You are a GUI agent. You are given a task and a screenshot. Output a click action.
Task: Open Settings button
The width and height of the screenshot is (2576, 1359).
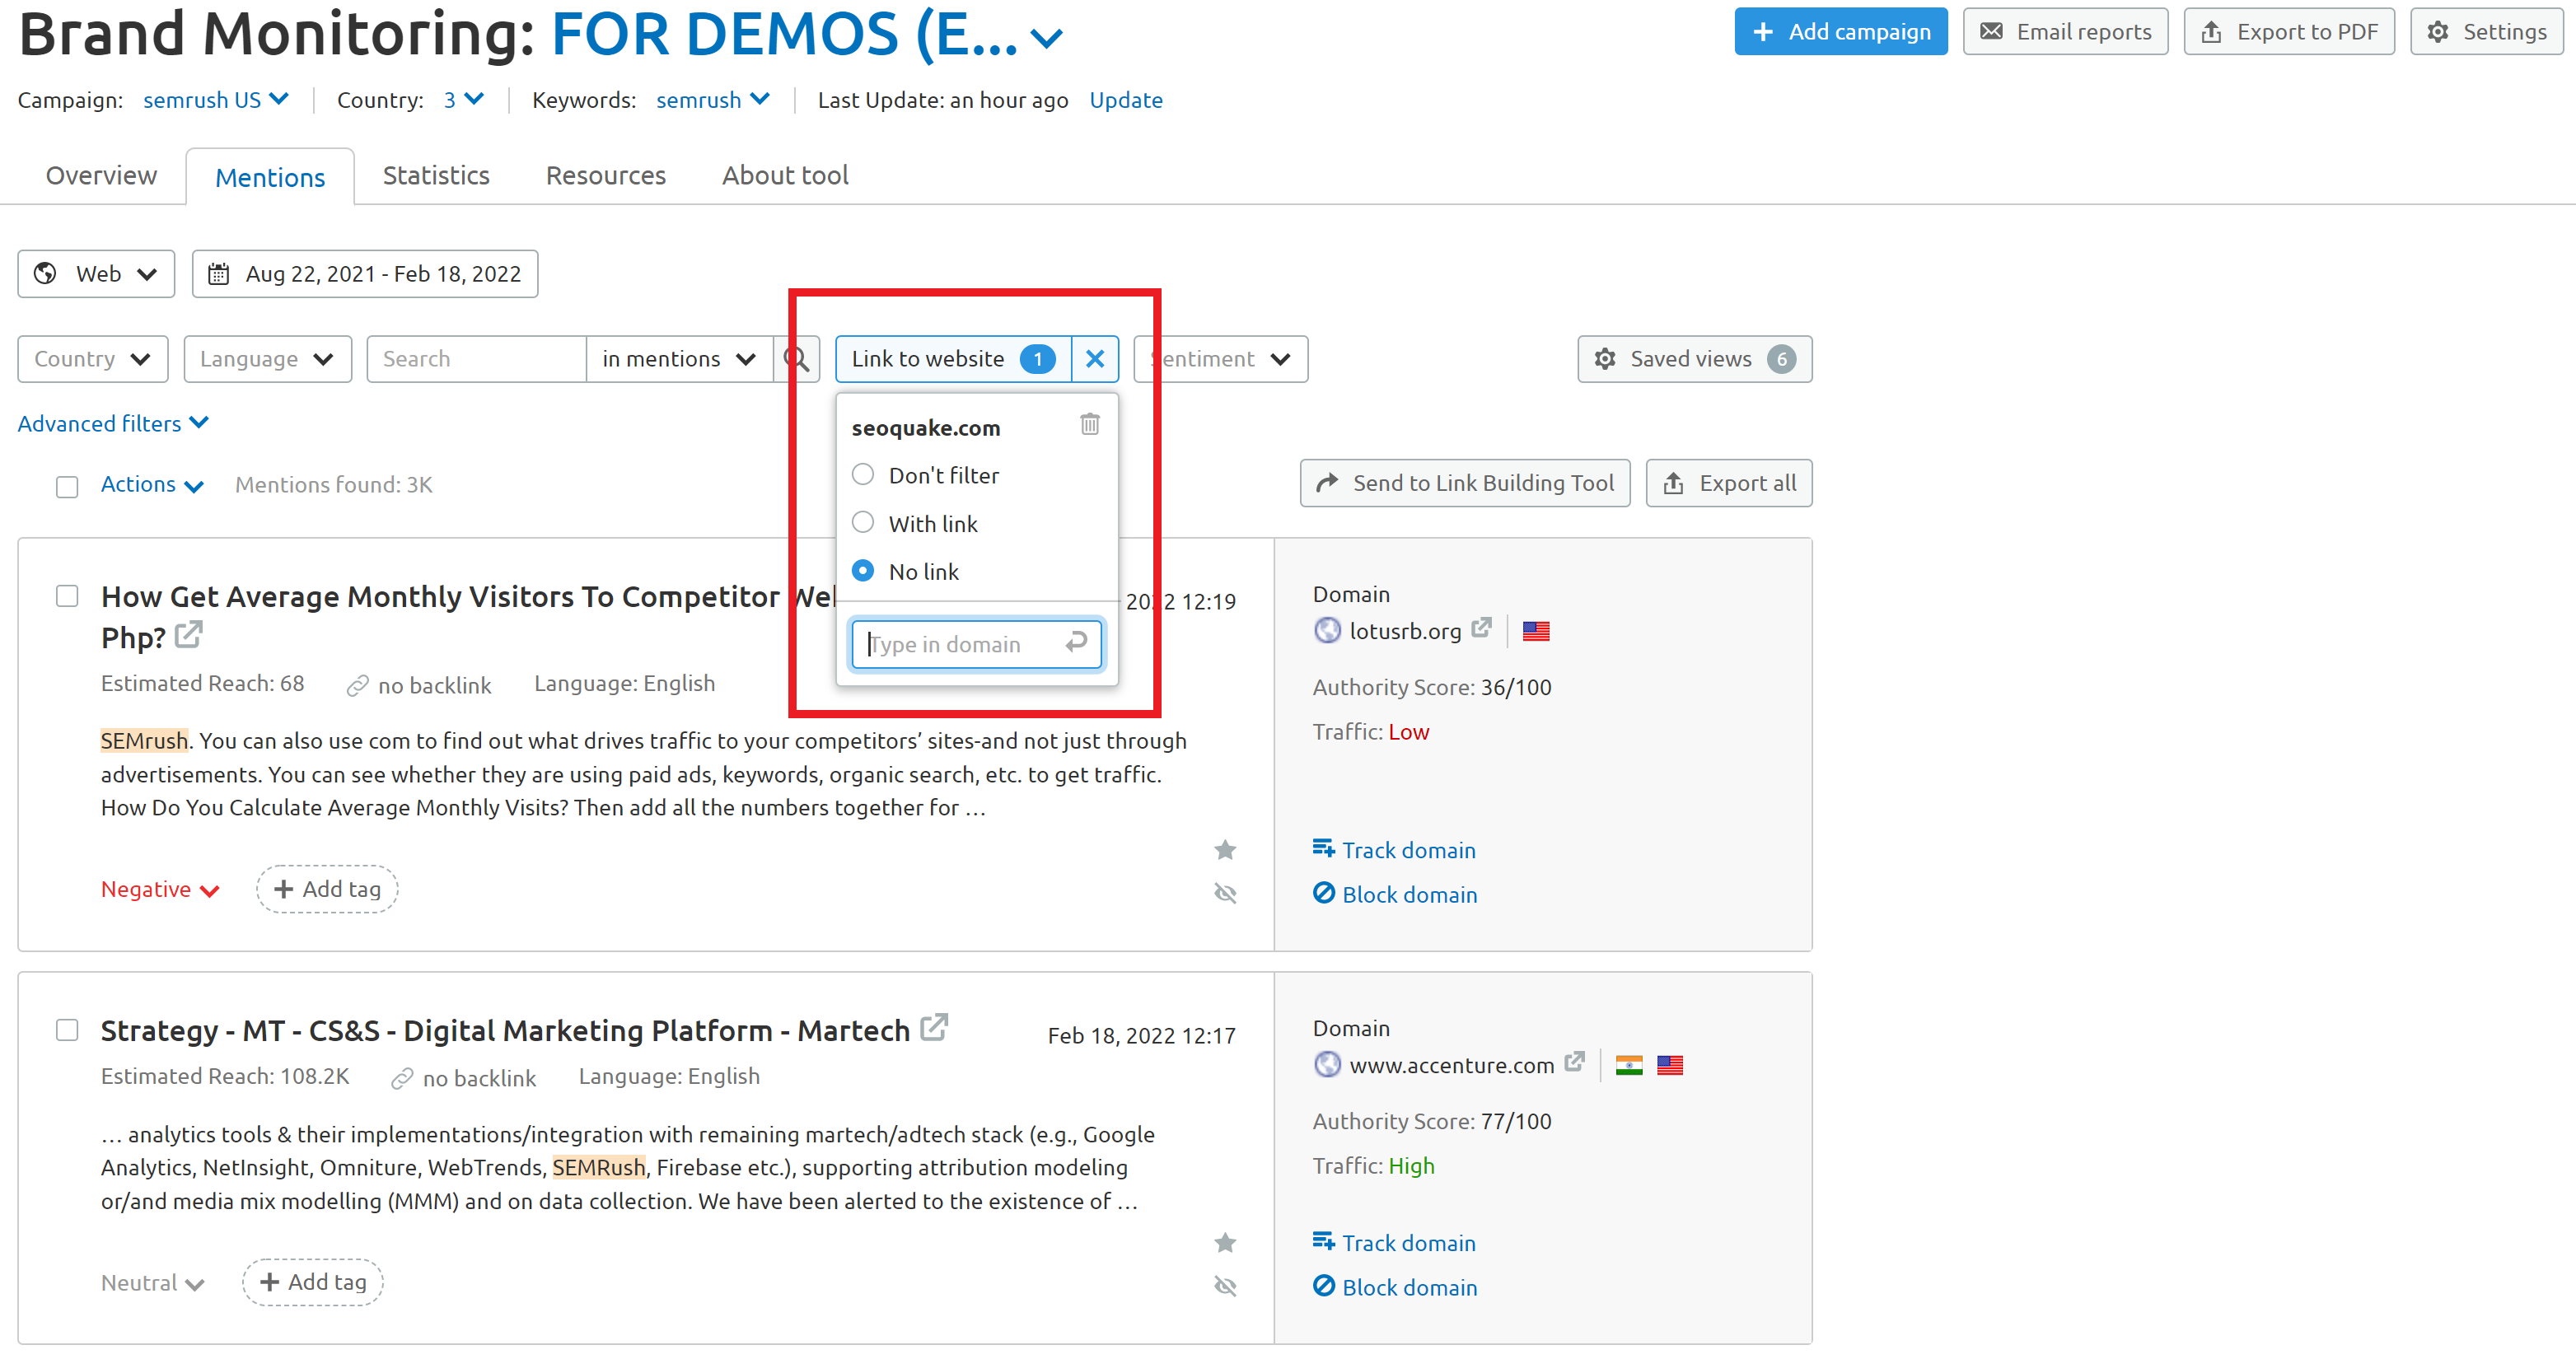[x=2486, y=31]
